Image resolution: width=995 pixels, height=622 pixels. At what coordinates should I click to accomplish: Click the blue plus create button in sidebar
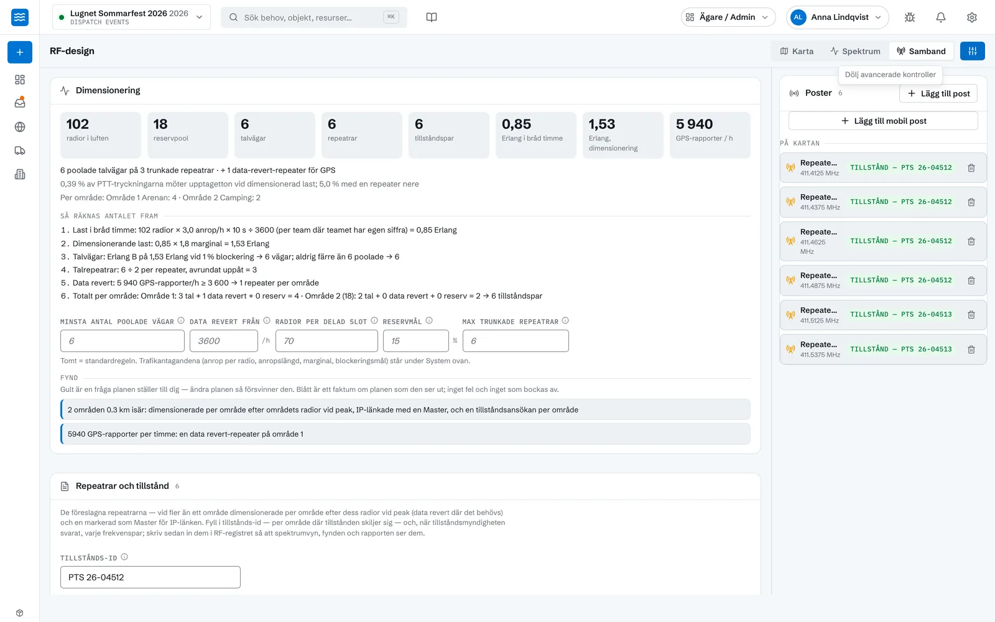tap(20, 52)
